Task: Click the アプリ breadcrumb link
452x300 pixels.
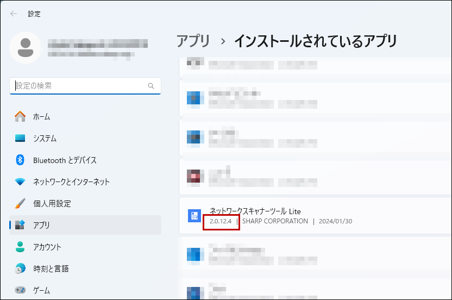Action: pos(193,41)
